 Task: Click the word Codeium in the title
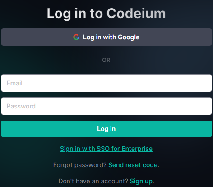click(x=136, y=14)
